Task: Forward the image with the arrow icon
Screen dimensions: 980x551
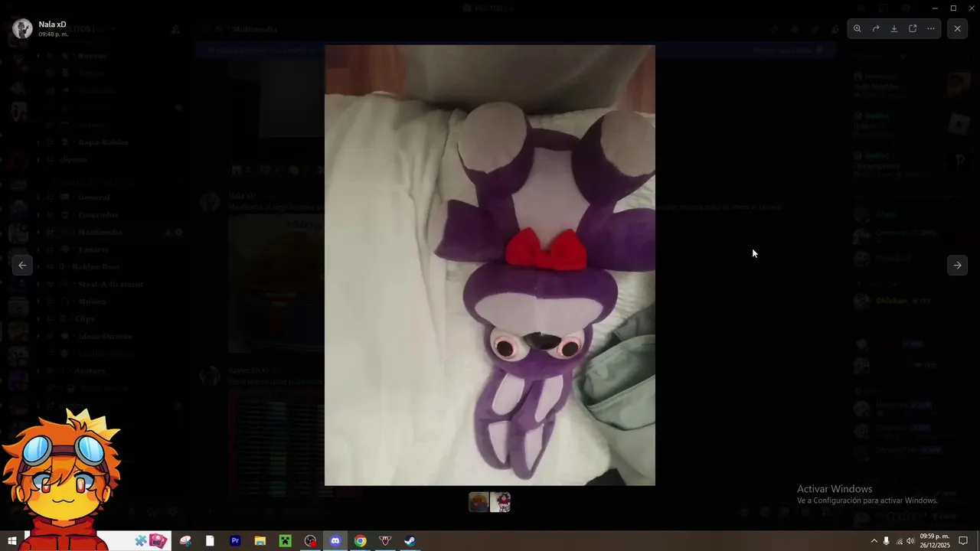Action: pyautogui.click(x=876, y=29)
